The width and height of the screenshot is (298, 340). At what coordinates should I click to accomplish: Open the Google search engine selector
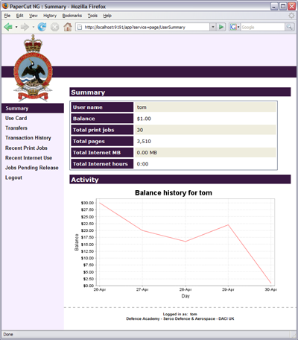coord(235,27)
